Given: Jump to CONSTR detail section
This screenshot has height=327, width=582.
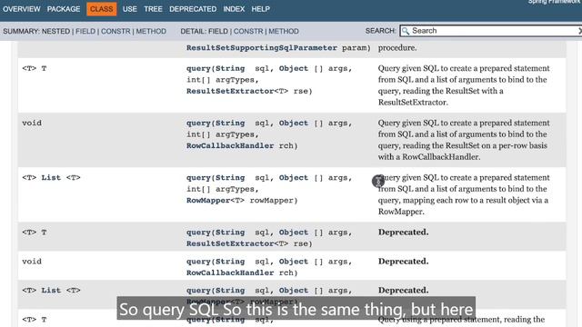Looking at the screenshot, I should tap(248, 31).
